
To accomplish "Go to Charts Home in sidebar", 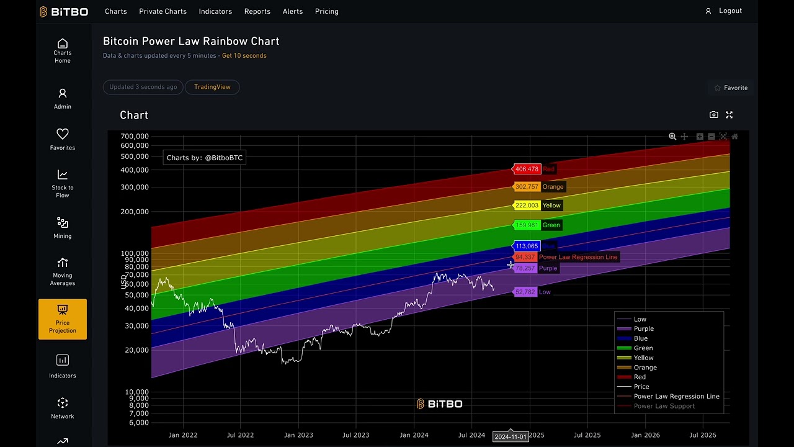I will [x=63, y=51].
